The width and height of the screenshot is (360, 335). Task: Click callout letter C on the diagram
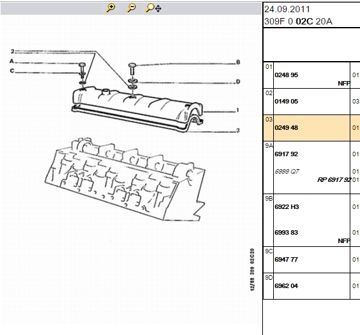coord(12,71)
